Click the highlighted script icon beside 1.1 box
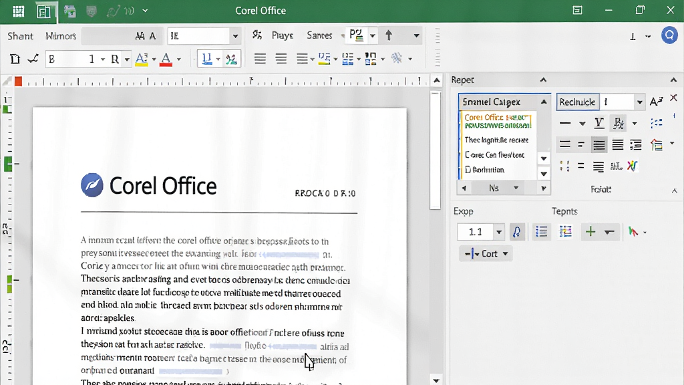This screenshot has height=385, width=684. (x=516, y=232)
